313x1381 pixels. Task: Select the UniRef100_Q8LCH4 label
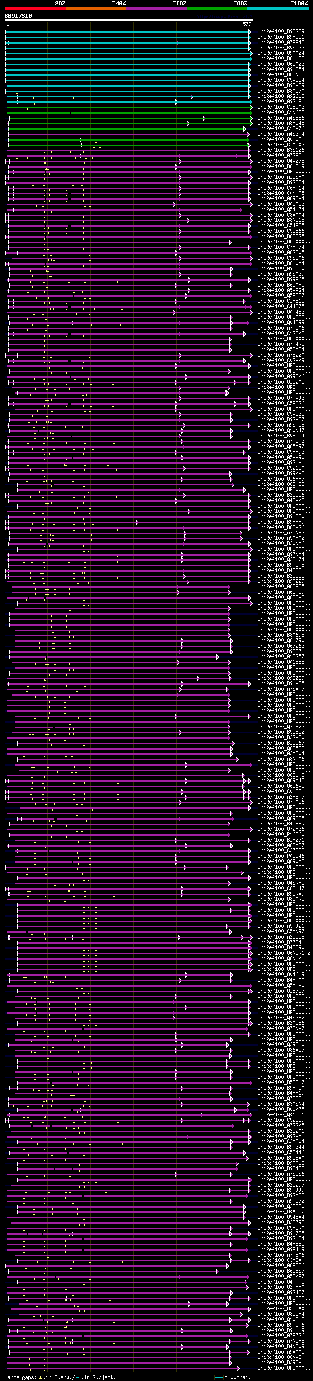(x=281, y=1314)
